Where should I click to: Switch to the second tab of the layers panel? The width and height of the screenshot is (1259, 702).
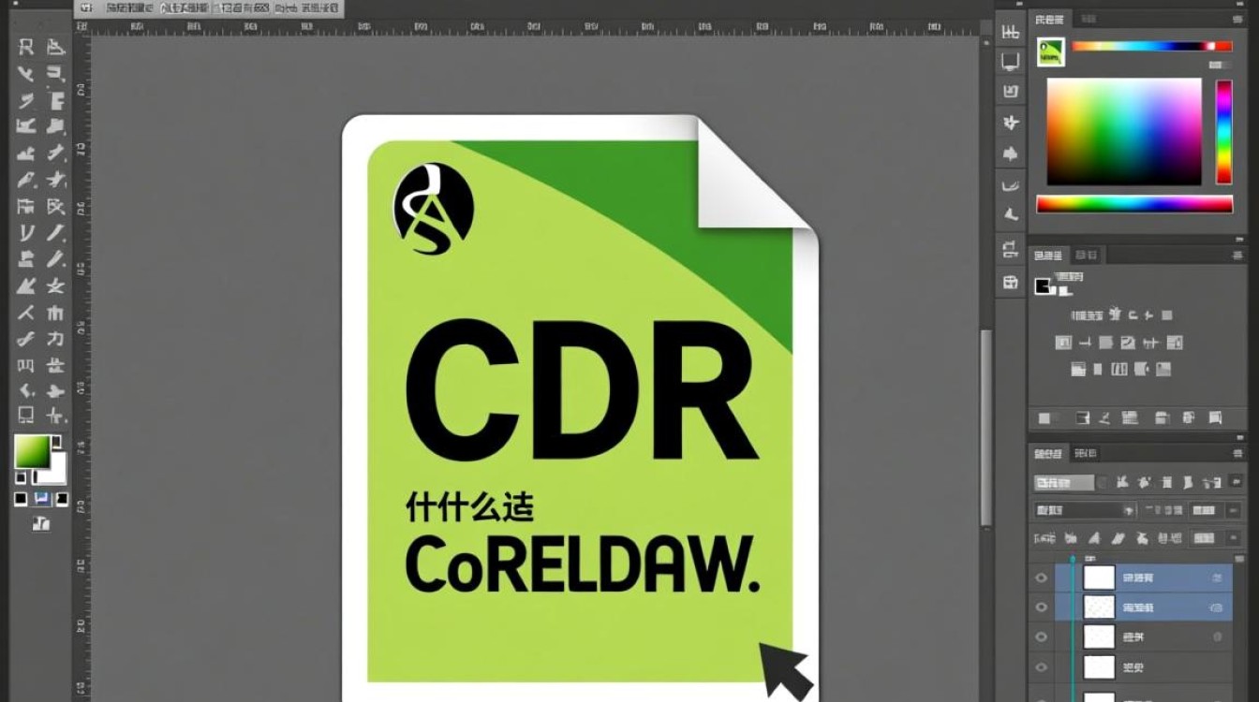pos(1086,454)
